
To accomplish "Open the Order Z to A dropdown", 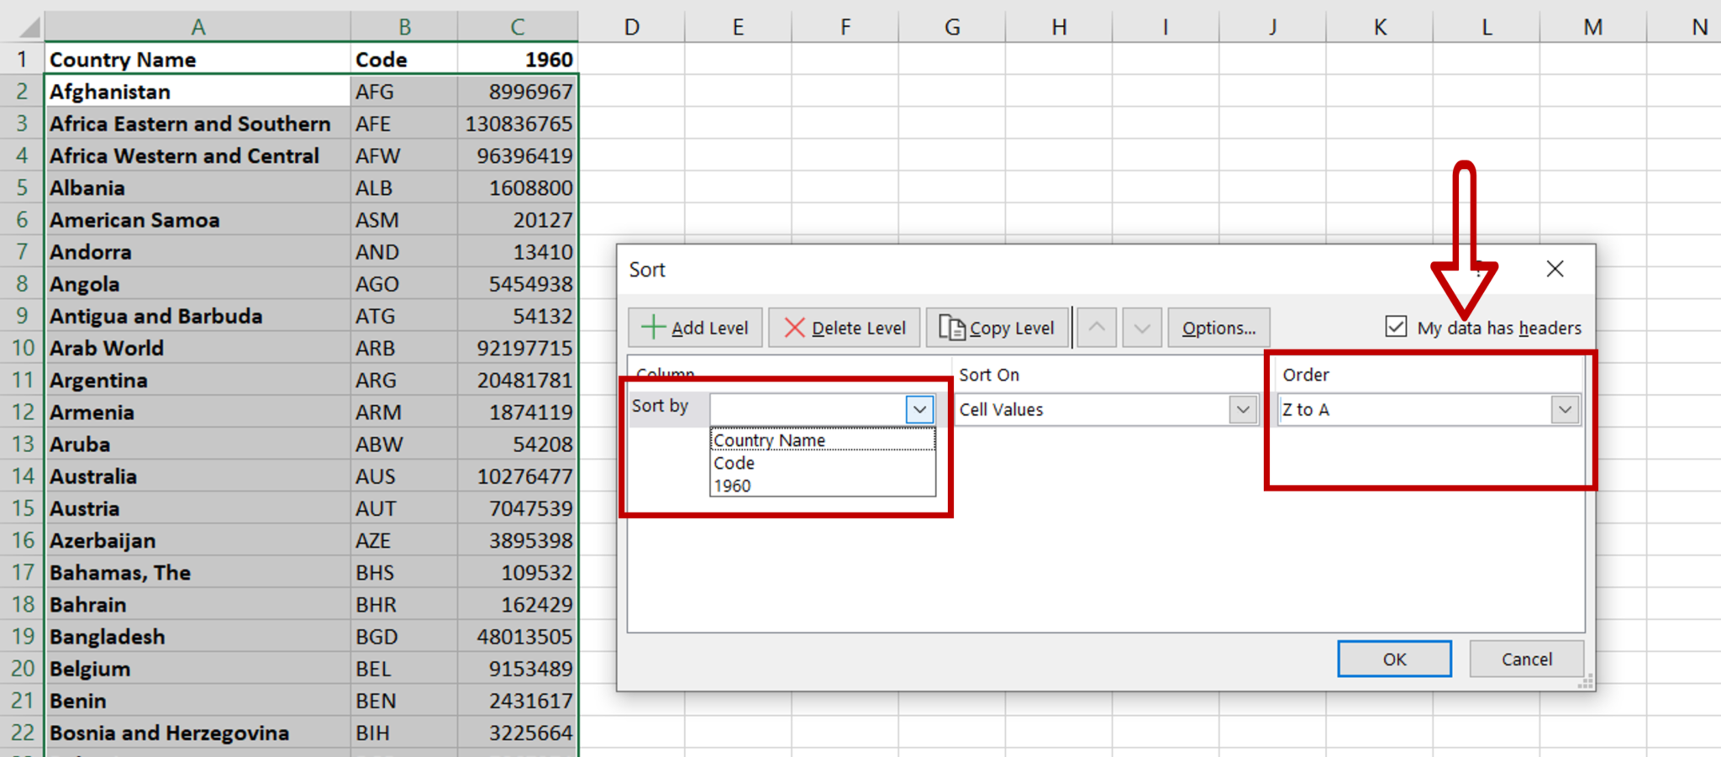I will coord(1564,410).
